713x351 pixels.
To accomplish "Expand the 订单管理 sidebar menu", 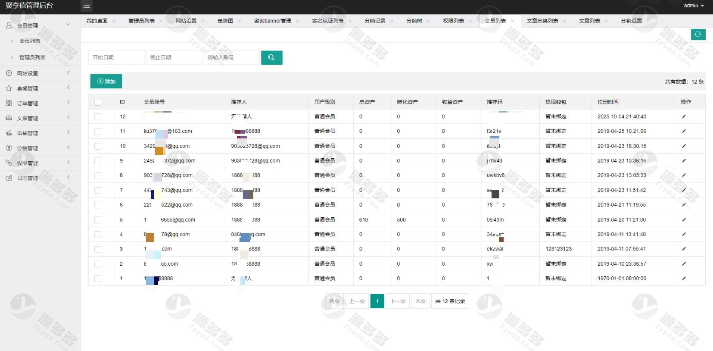I will point(28,103).
